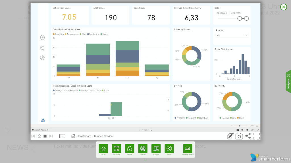
Task: Toggle Chat legend item
Action: 83,34
